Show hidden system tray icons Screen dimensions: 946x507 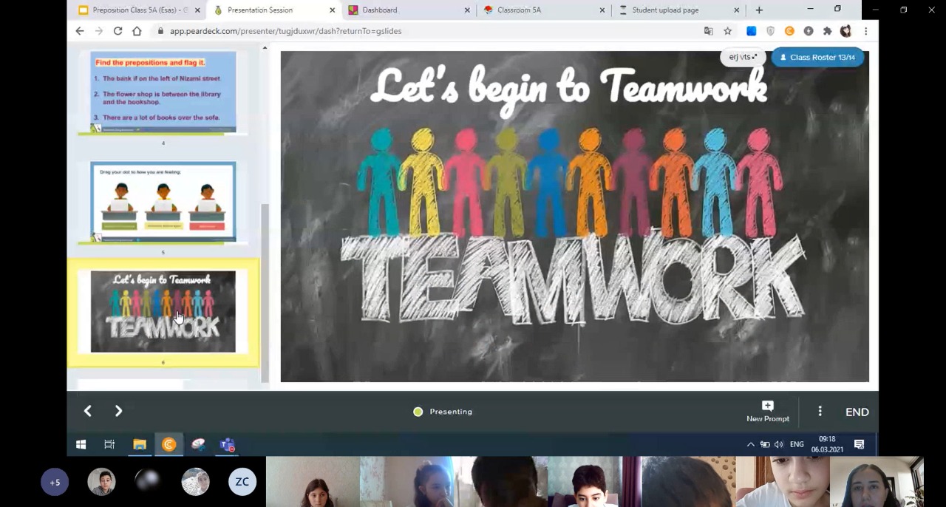pyautogui.click(x=750, y=444)
